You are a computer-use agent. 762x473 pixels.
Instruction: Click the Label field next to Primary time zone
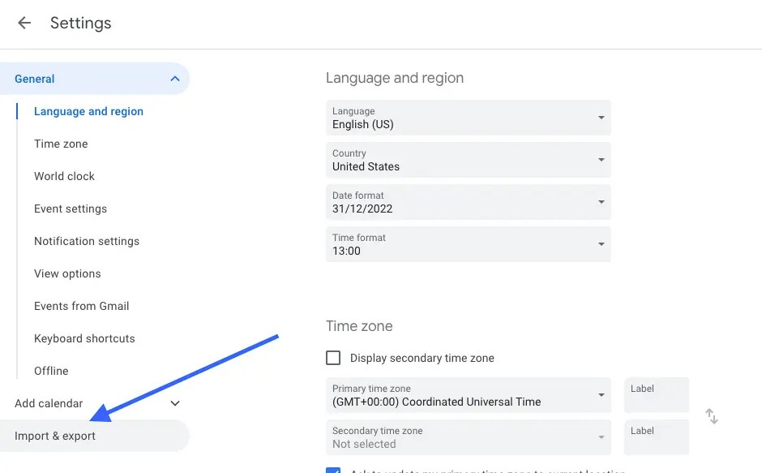657,395
